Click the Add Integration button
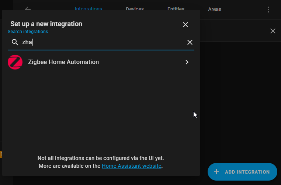Screen dimensions: 281x185 pos(242,172)
